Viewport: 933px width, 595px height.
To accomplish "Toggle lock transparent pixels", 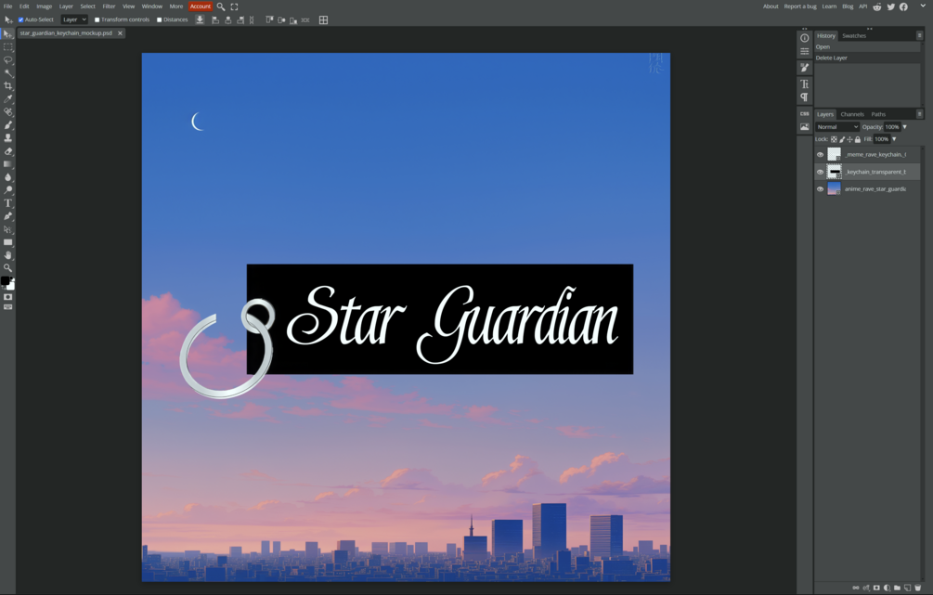I will click(x=834, y=139).
